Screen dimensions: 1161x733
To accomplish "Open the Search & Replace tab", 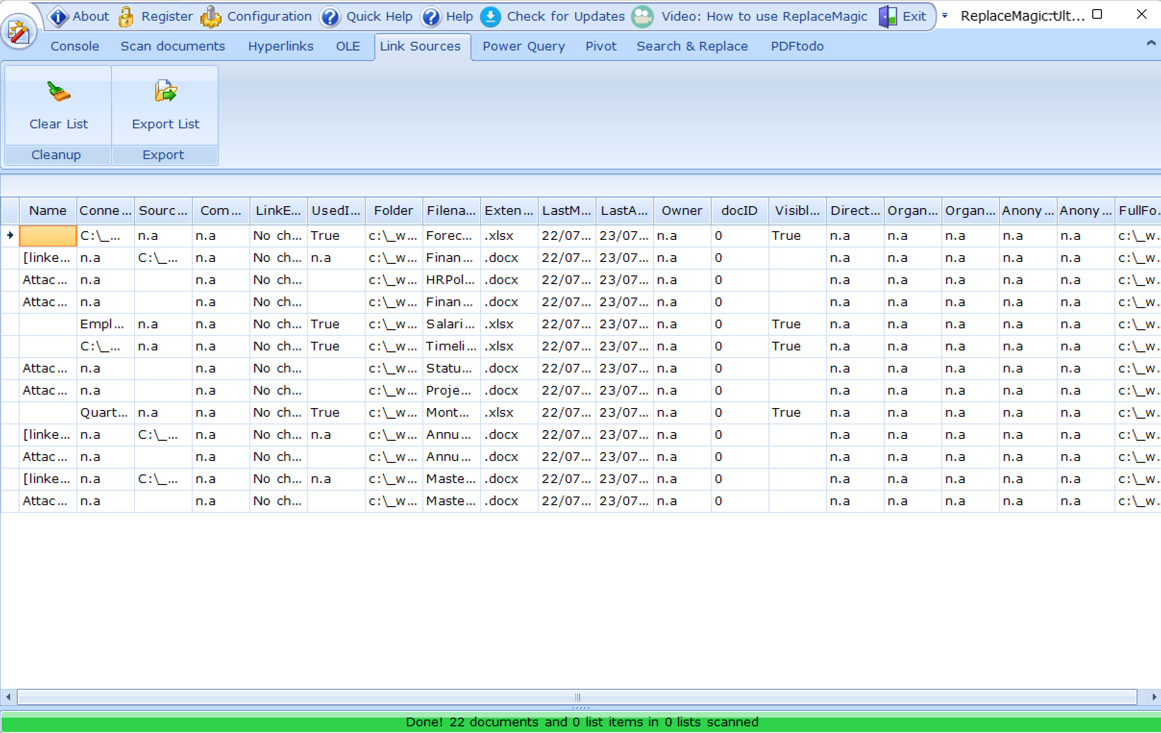I will point(692,46).
